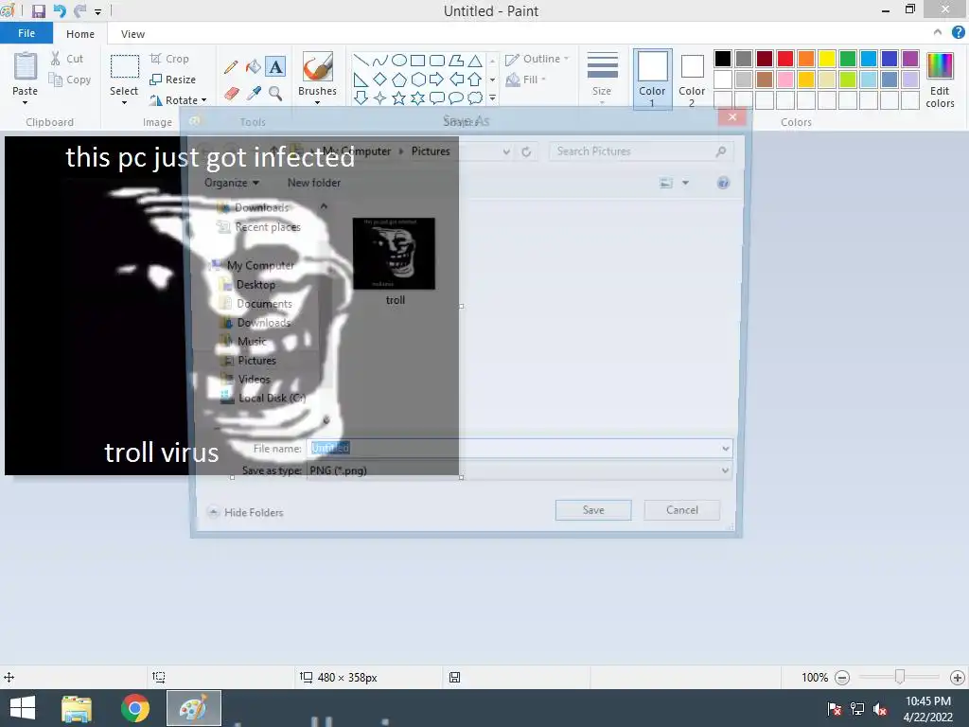The width and height of the screenshot is (969, 727).
Task: Open the change view dropdown arrow
Action: point(685,183)
